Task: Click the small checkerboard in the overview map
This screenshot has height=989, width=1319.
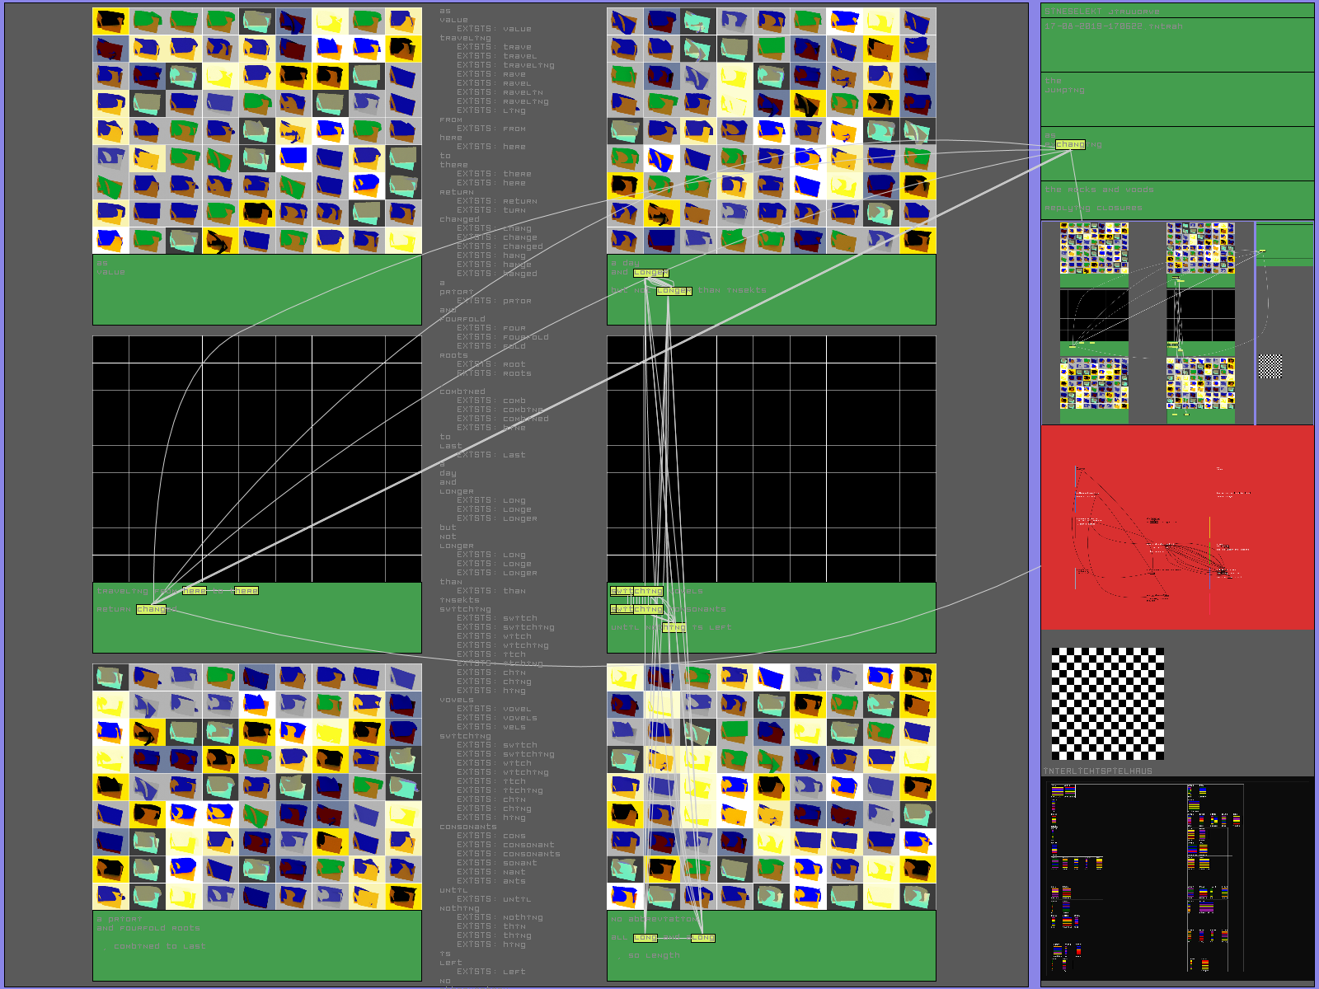Action: [x=1270, y=366]
